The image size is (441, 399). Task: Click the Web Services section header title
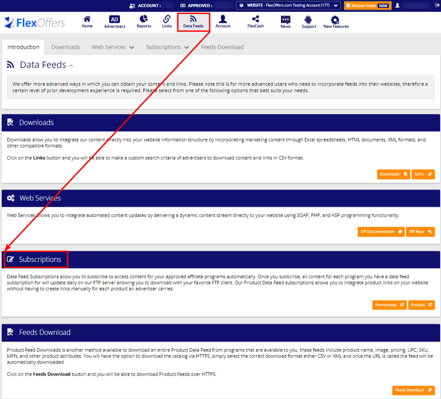click(x=40, y=198)
